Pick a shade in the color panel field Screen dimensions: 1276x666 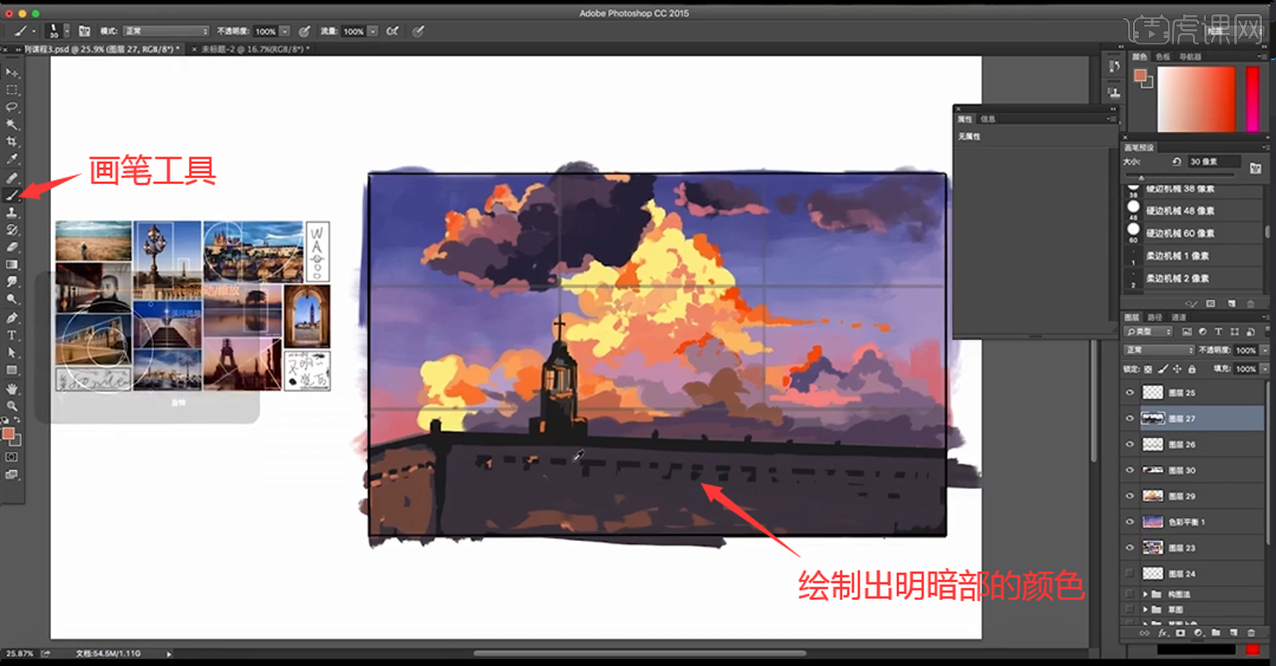pyautogui.click(x=1196, y=99)
